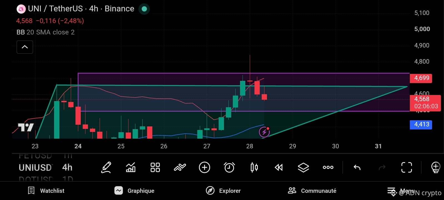
Task: Click the −0,116 (−2,48%) change value
Action: [x=60, y=21]
